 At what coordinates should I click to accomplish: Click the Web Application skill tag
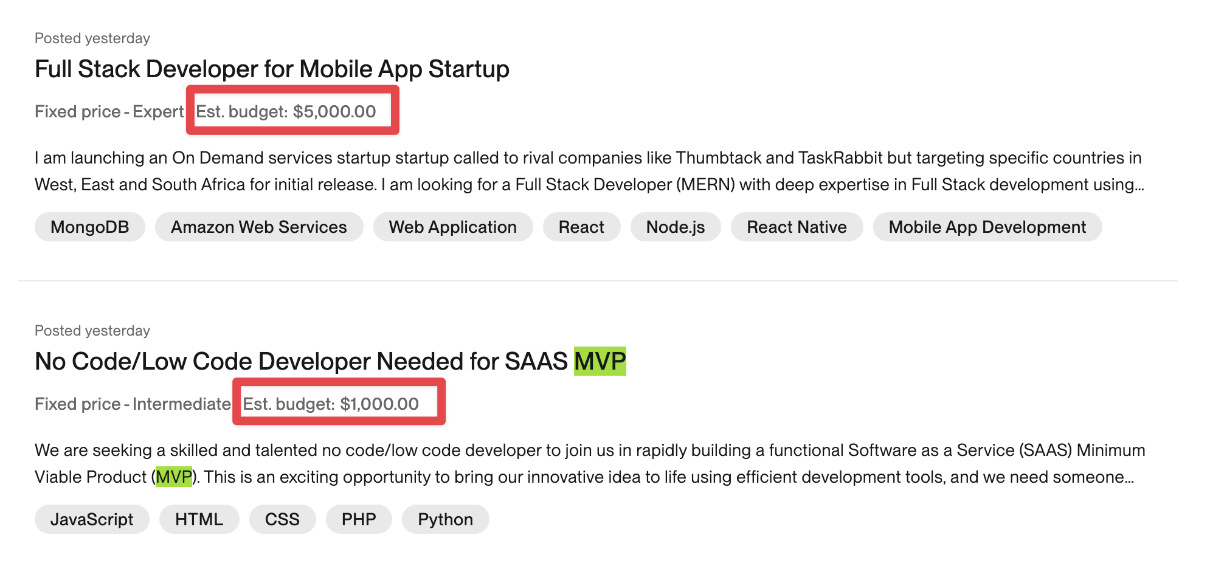[x=453, y=227]
